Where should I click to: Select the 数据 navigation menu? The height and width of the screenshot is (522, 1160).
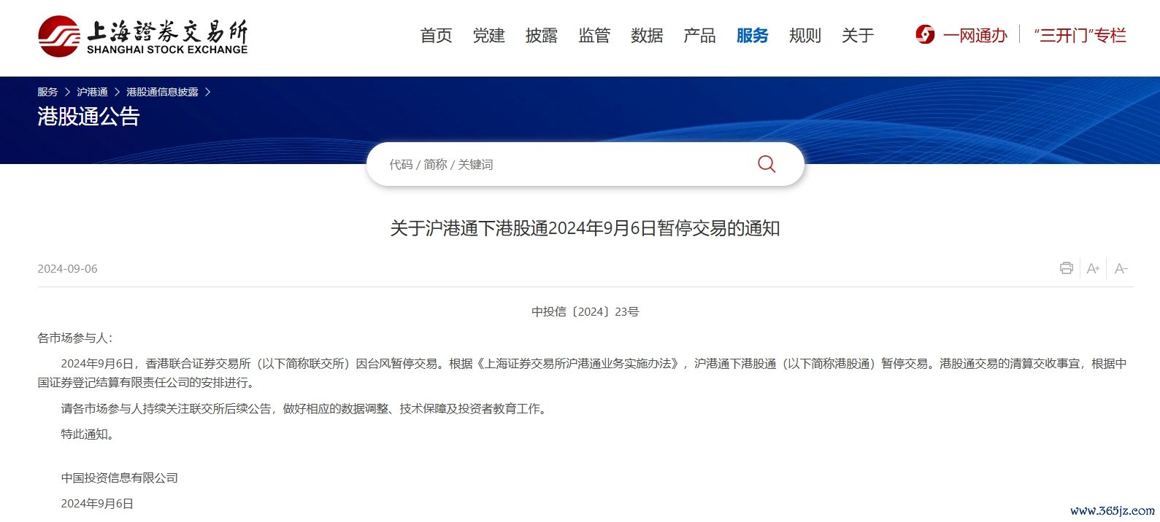pyautogui.click(x=647, y=36)
